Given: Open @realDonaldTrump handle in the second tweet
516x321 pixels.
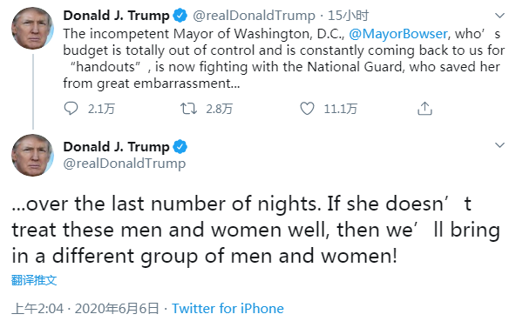Looking at the screenshot, I should point(125,164).
